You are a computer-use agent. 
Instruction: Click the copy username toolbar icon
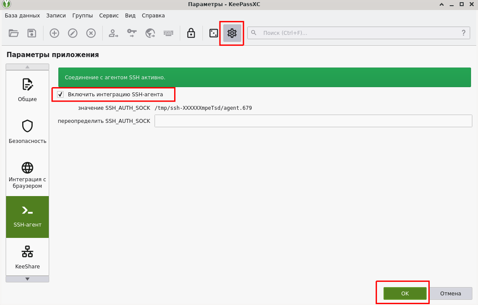114,33
